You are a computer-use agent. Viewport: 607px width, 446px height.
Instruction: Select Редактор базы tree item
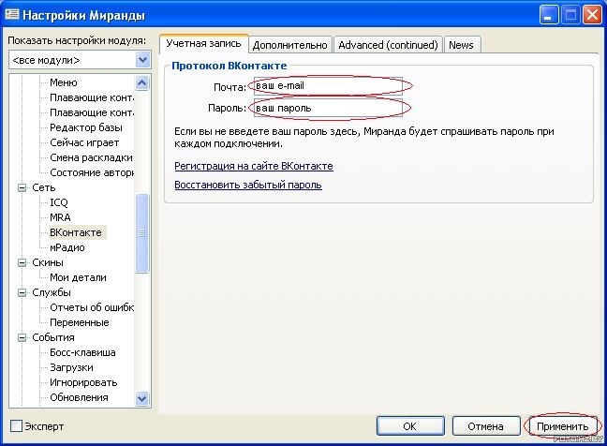pyautogui.click(x=86, y=127)
